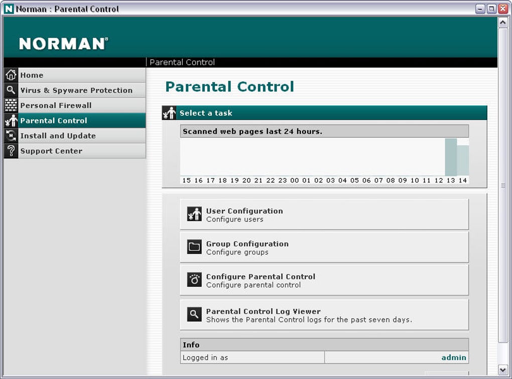This screenshot has height=379, width=512.
Task: Click the 'Logged in as' label
Action: pyautogui.click(x=205, y=357)
